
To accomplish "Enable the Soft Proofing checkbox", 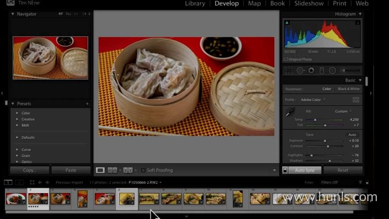I will coord(143,170).
